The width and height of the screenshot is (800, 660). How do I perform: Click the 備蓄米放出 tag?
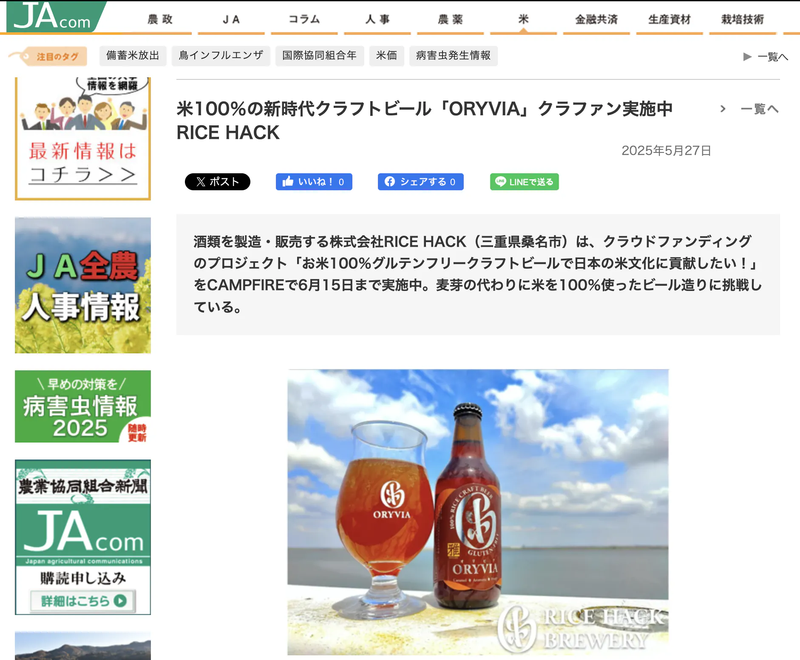pos(133,56)
